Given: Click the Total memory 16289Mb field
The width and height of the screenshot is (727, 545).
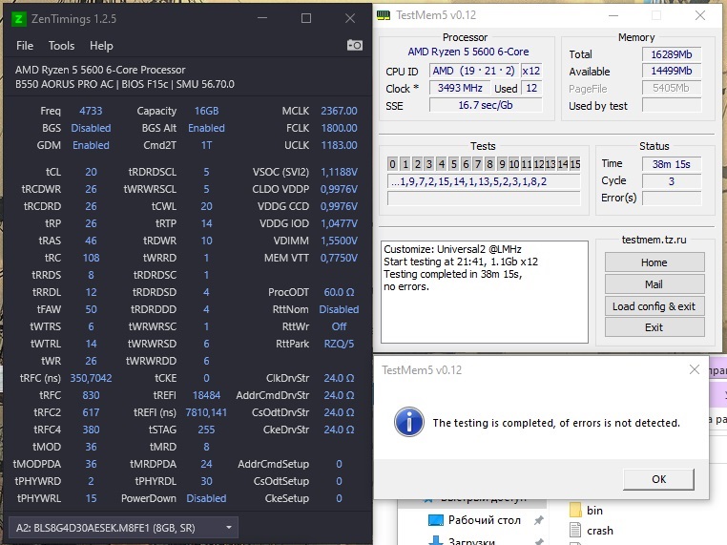Looking at the screenshot, I should pos(672,54).
